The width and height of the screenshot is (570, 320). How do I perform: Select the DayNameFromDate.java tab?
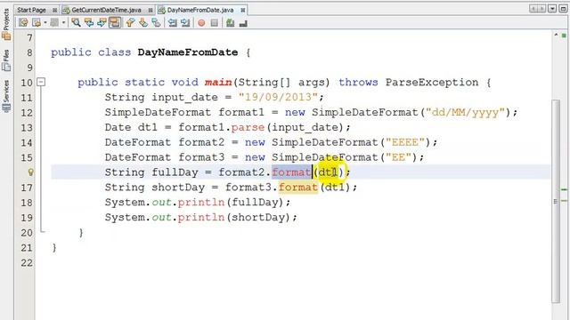point(199,10)
